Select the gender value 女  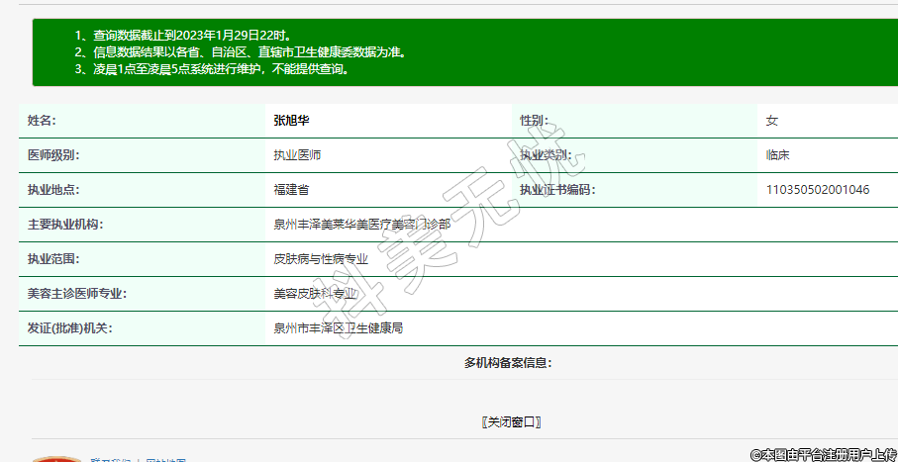[772, 121]
